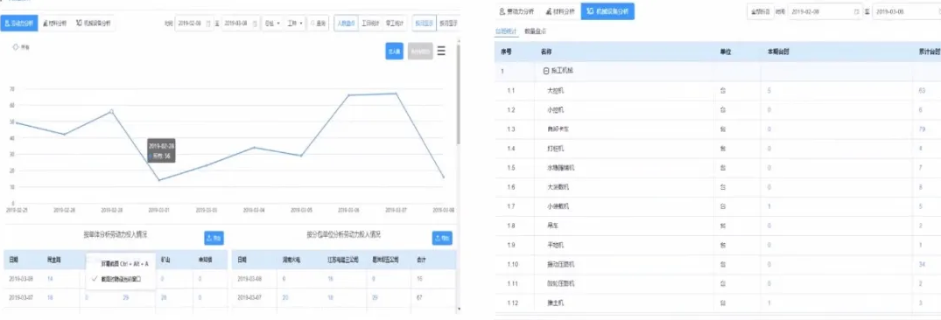The width and height of the screenshot is (941, 320).
Task: Click the scrollbar down arrow below left tables
Action: (x=459, y=309)
